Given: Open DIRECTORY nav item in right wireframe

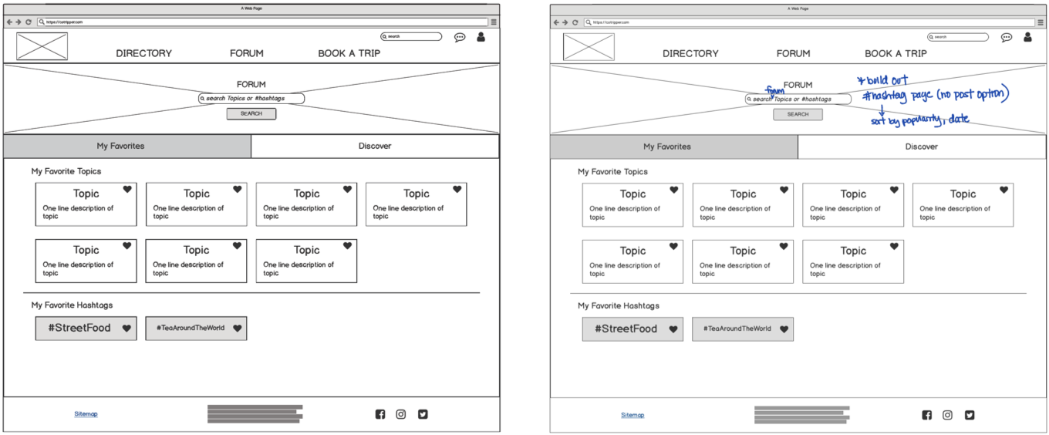Looking at the screenshot, I should (691, 53).
